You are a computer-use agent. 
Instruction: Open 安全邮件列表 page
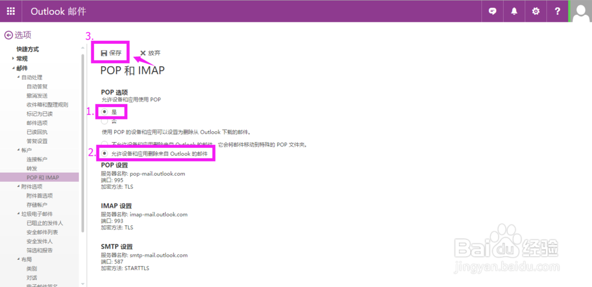pos(42,232)
